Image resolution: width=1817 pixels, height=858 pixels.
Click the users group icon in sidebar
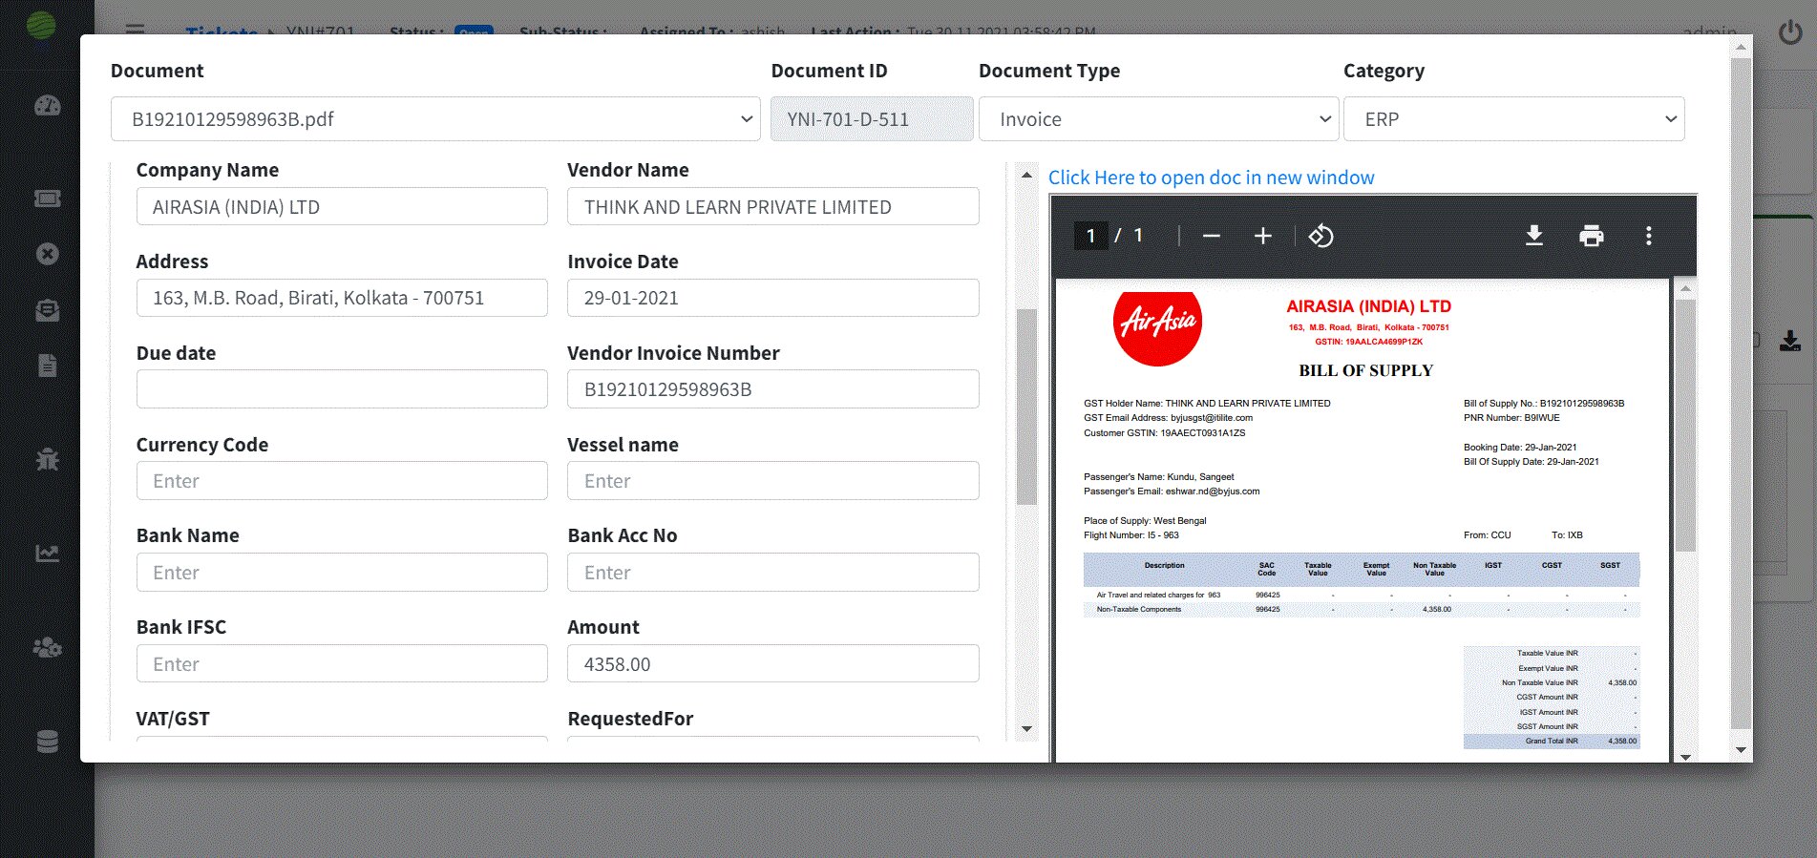[47, 647]
